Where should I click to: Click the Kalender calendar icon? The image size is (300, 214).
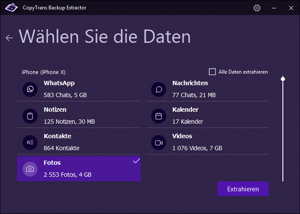[x=159, y=116]
